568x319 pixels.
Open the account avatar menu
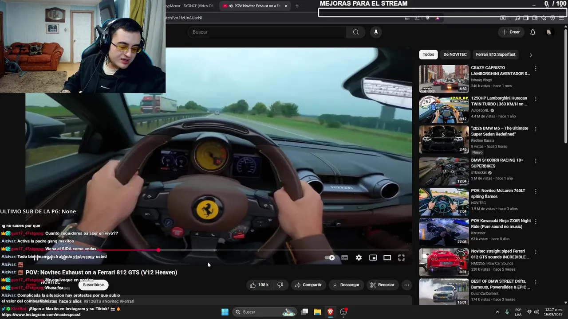[549, 32]
